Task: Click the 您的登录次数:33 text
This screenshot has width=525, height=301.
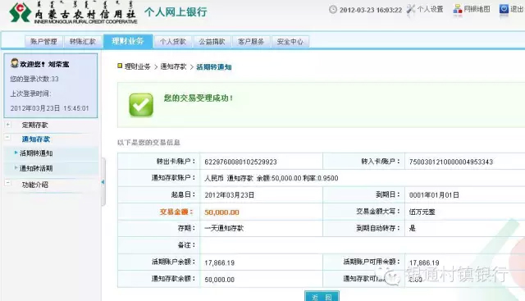Action: click(x=34, y=79)
